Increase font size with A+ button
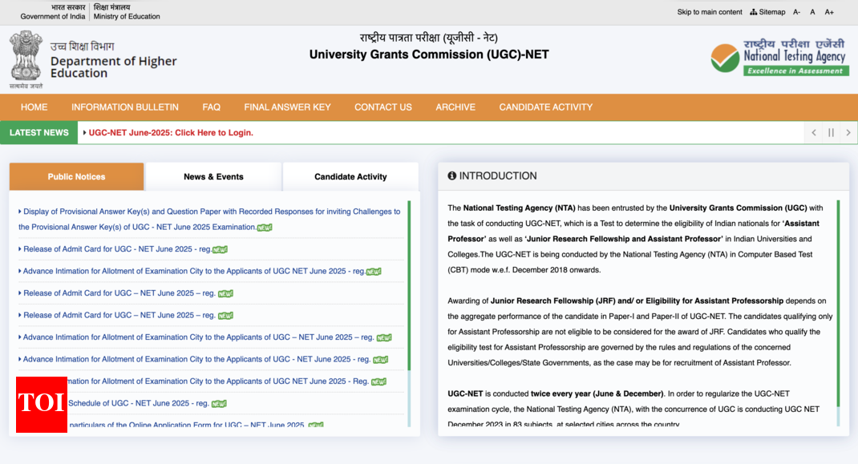Viewport: 858px width, 464px height. point(829,12)
